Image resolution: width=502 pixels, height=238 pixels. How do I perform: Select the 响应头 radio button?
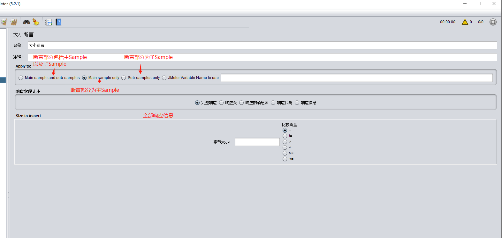[221, 103]
